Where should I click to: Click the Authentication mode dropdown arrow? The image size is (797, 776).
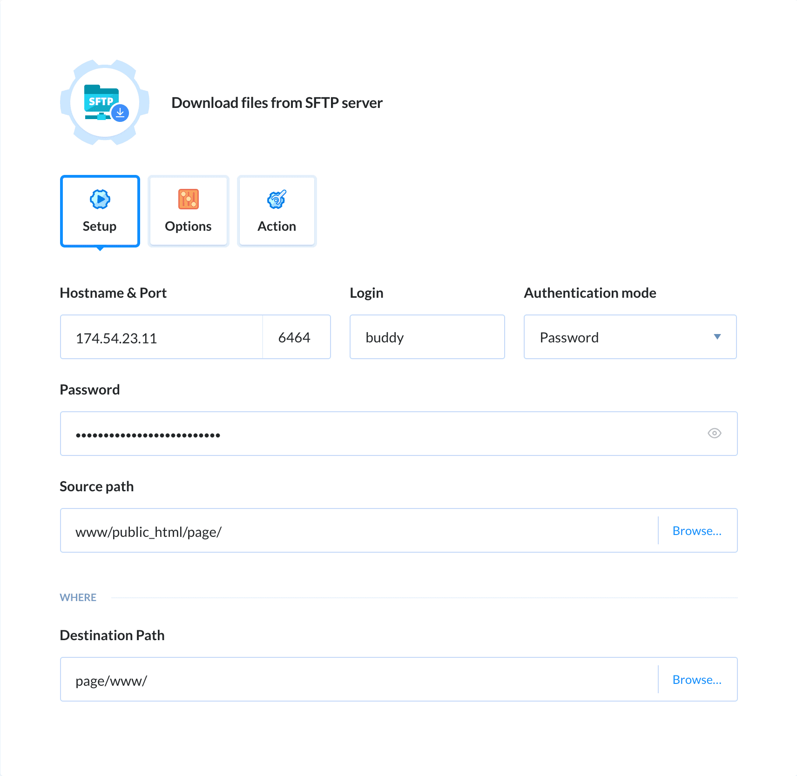click(717, 337)
